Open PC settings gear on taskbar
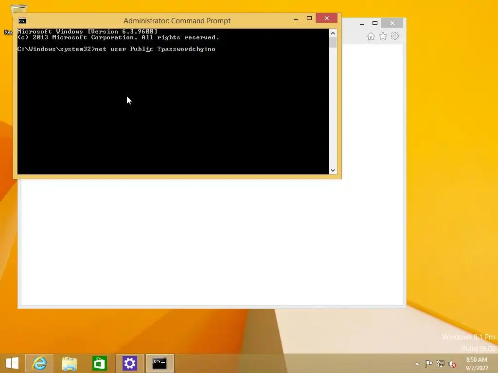This screenshot has width=498, height=373. (129, 363)
